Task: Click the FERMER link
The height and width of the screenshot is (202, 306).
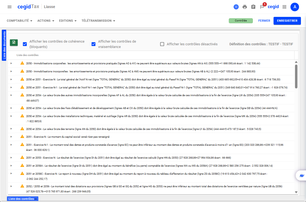Action: 264,21
